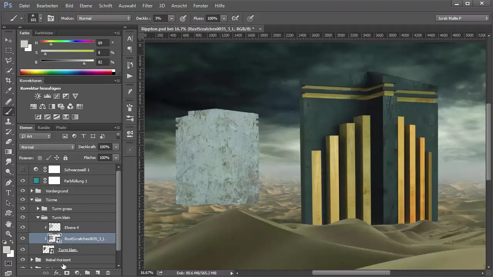
Task: Open the Ebene menu
Action: tap(86, 6)
